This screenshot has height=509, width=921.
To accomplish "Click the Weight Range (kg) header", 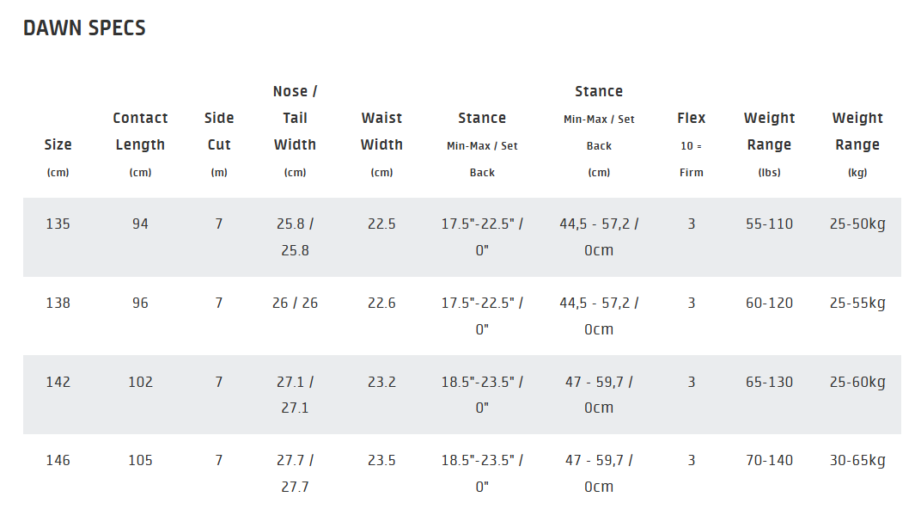I will (x=857, y=132).
